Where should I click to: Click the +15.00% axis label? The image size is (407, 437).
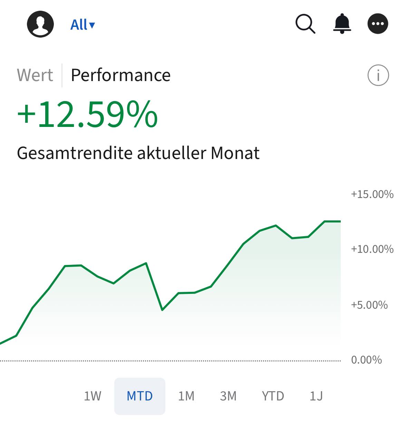point(372,195)
